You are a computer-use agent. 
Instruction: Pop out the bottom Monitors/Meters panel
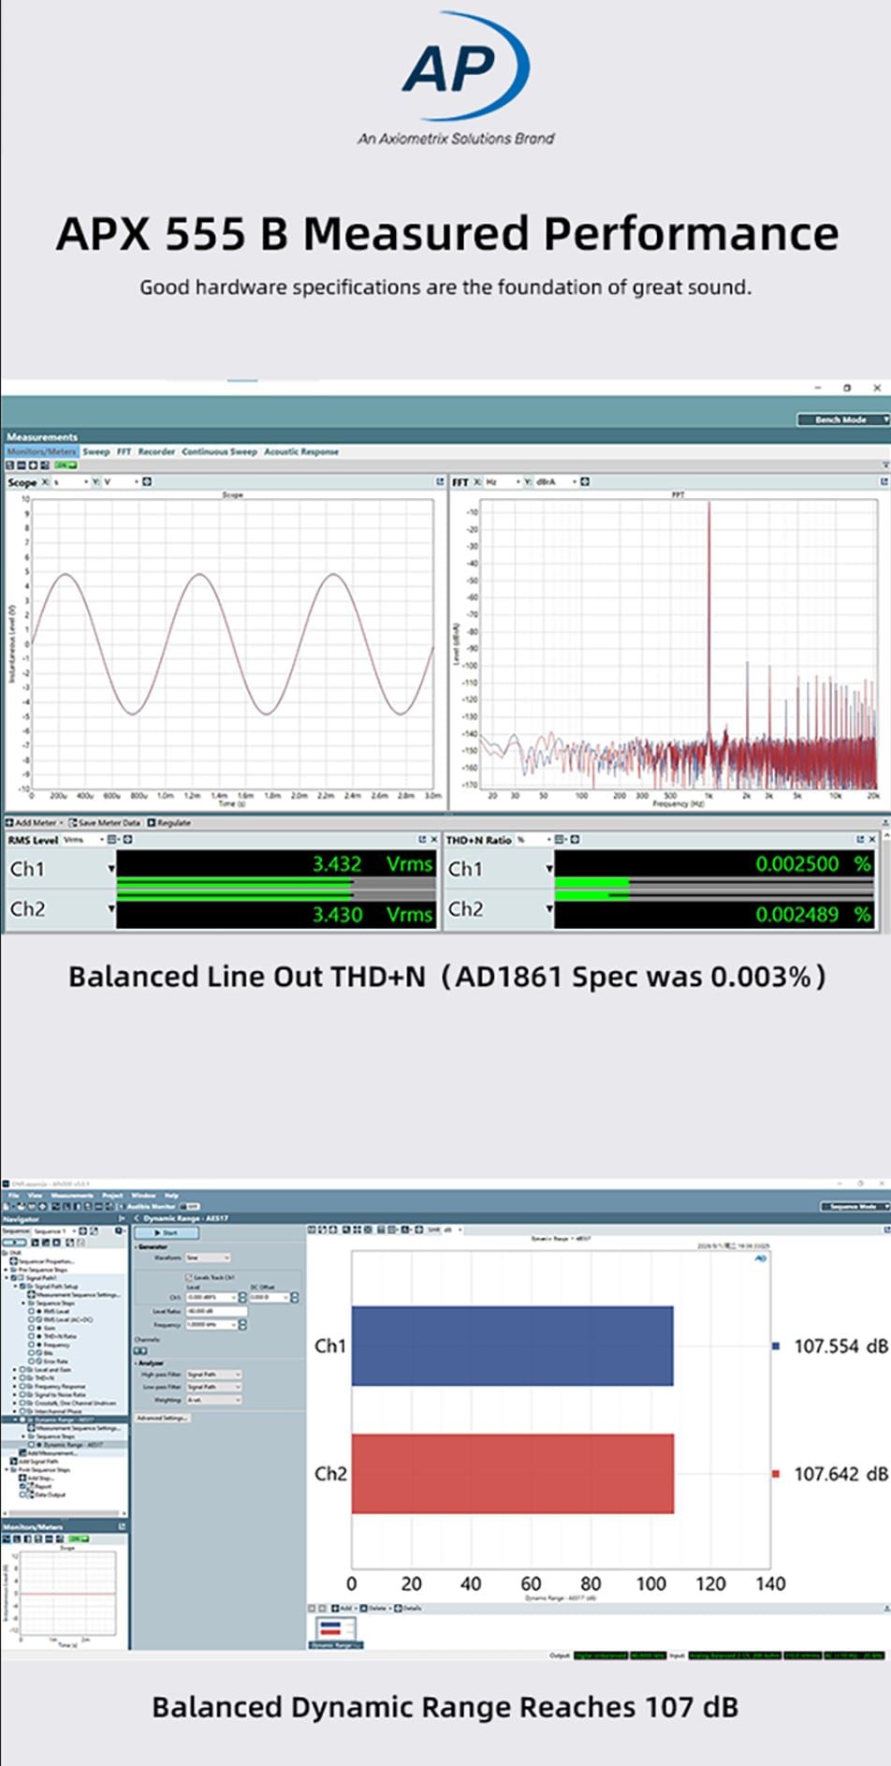(x=122, y=1526)
